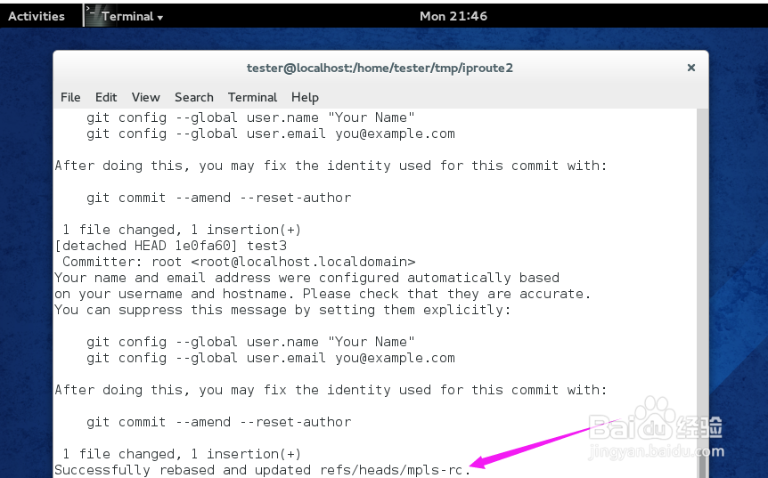The width and height of the screenshot is (768, 478).
Task: Click the line '[detached HEAD 1e0fa60] test3'
Action: [x=171, y=246]
